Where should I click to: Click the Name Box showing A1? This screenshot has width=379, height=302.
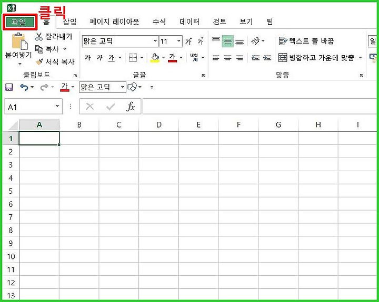(33, 107)
